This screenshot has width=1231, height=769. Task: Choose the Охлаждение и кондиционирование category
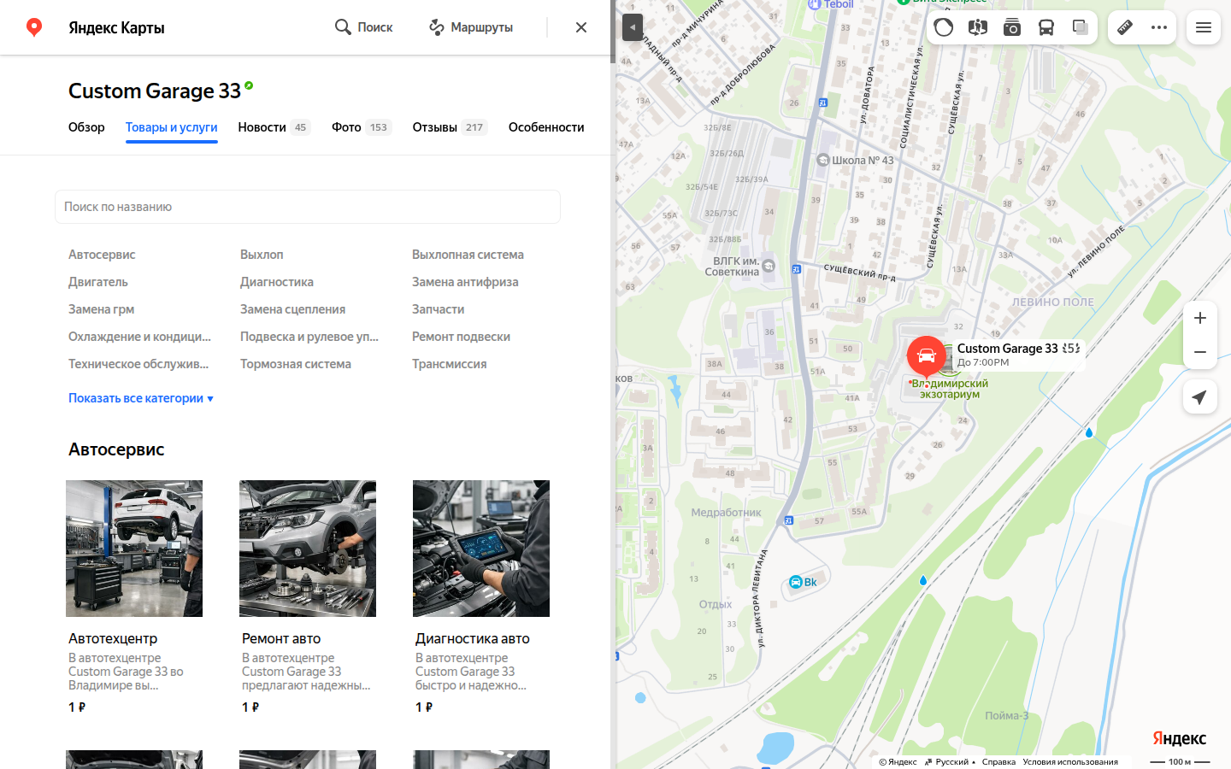[x=139, y=337]
